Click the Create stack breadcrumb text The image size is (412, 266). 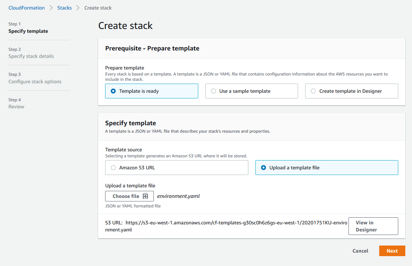point(98,8)
